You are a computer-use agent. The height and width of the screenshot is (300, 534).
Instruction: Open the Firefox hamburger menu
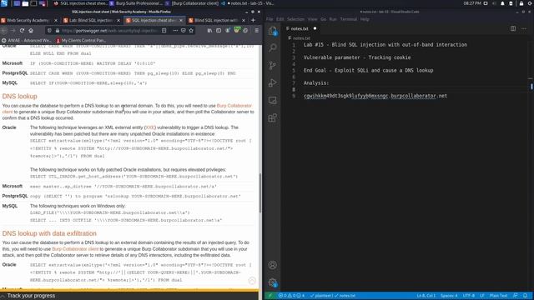pyautogui.click(x=256, y=30)
